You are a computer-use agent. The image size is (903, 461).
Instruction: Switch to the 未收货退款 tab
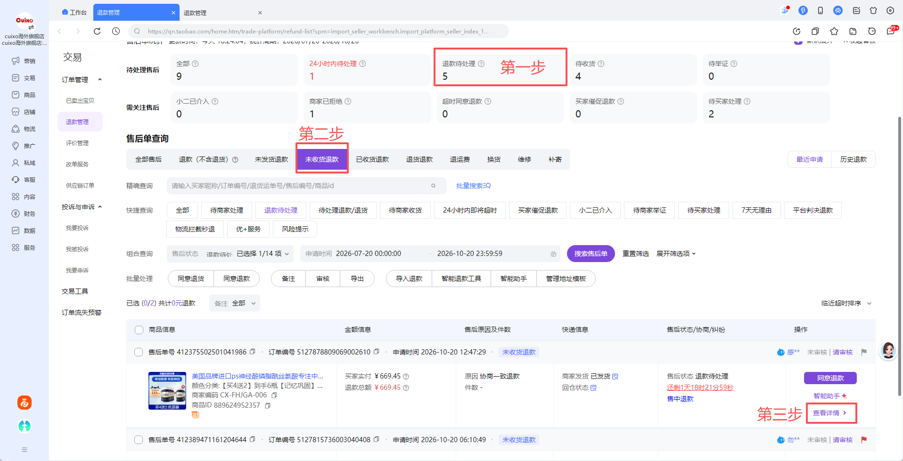[x=322, y=159]
